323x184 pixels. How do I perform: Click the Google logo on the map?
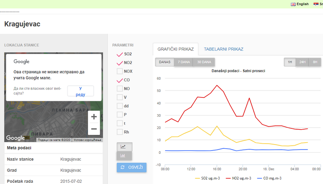15,138
